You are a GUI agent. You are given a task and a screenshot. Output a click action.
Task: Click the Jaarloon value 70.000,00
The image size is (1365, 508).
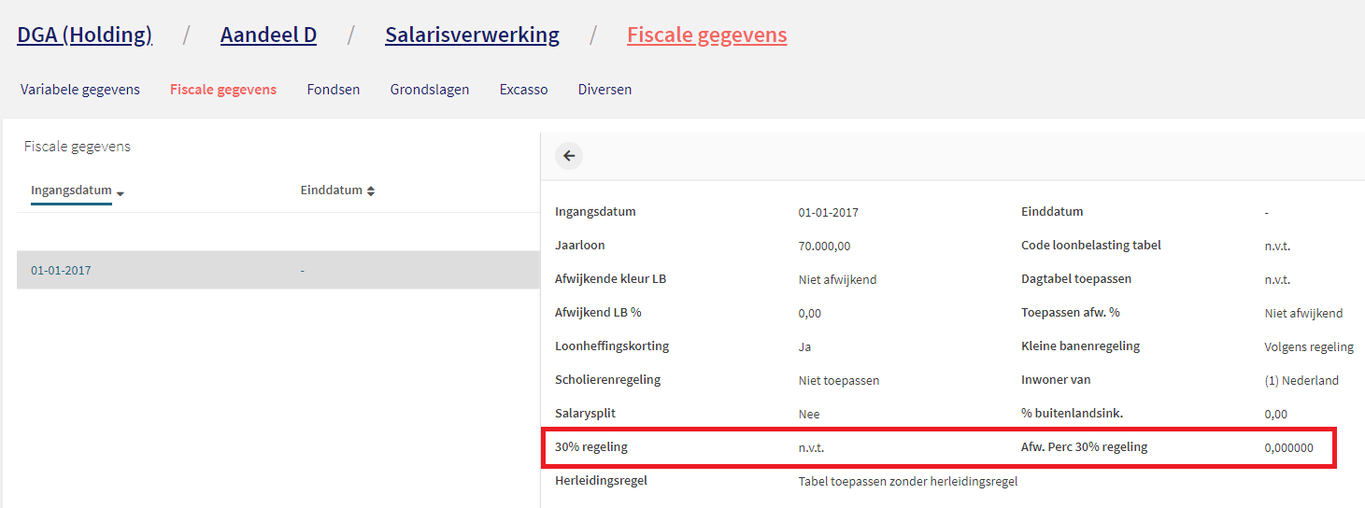click(824, 247)
